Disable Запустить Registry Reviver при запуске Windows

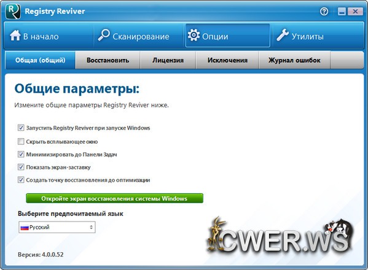21,128
